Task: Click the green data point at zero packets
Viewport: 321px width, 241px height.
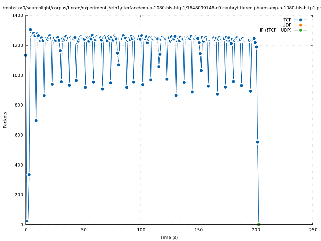Action: click(x=259, y=224)
